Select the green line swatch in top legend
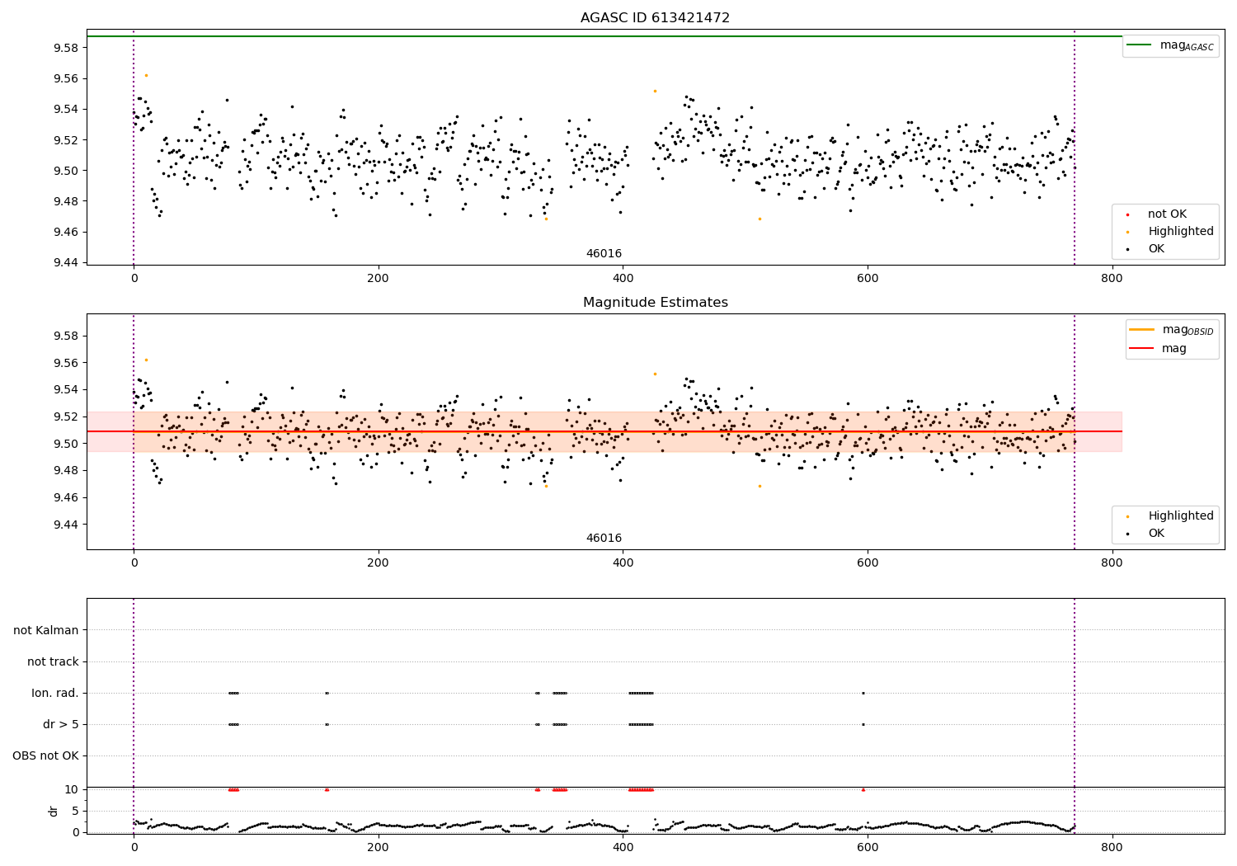Image resolution: width=1237 pixels, height=866 pixels. (1139, 45)
